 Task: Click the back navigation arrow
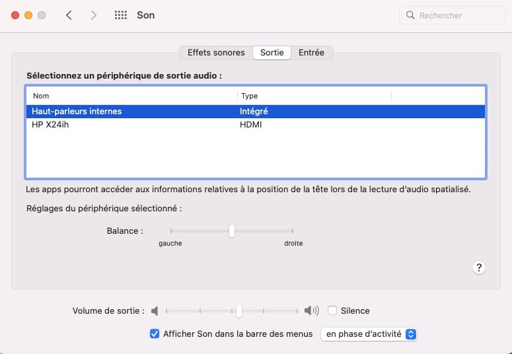[x=69, y=15]
